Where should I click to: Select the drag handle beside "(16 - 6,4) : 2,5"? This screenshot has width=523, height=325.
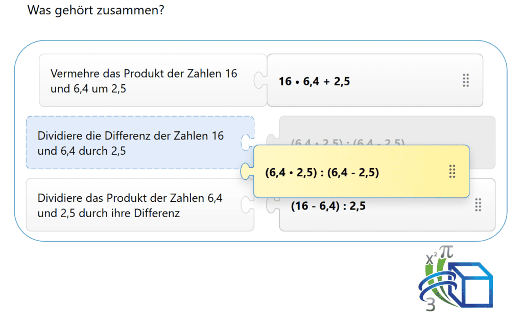tap(479, 205)
